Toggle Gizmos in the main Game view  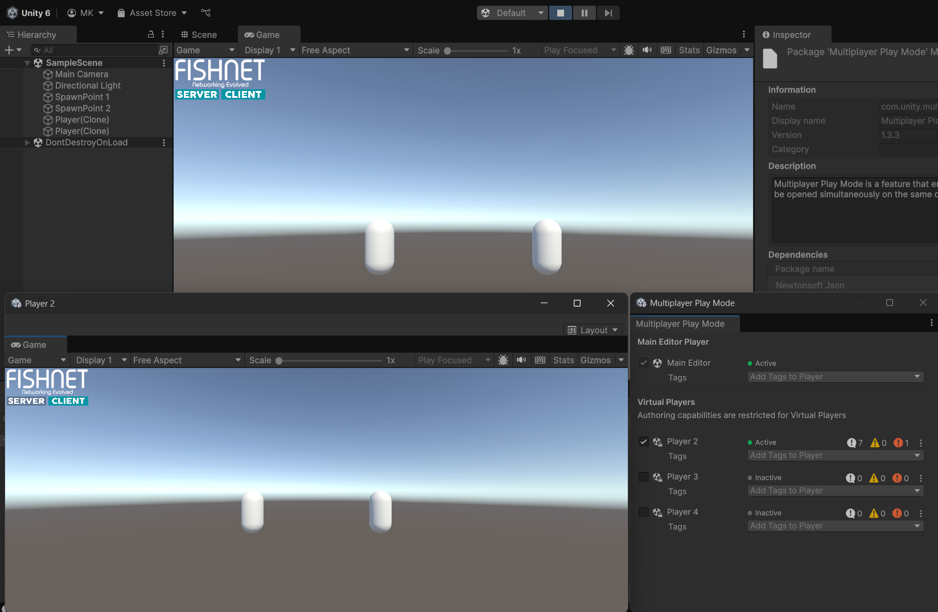[721, 50]
